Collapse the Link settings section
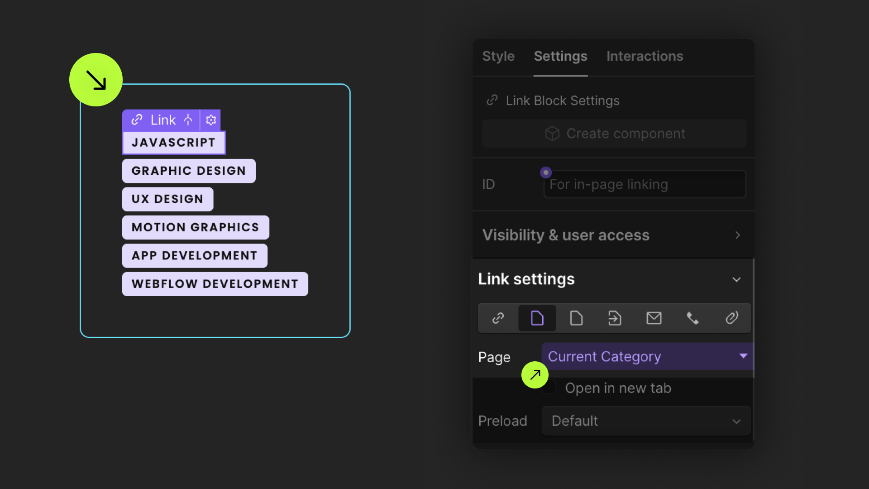 736,279
